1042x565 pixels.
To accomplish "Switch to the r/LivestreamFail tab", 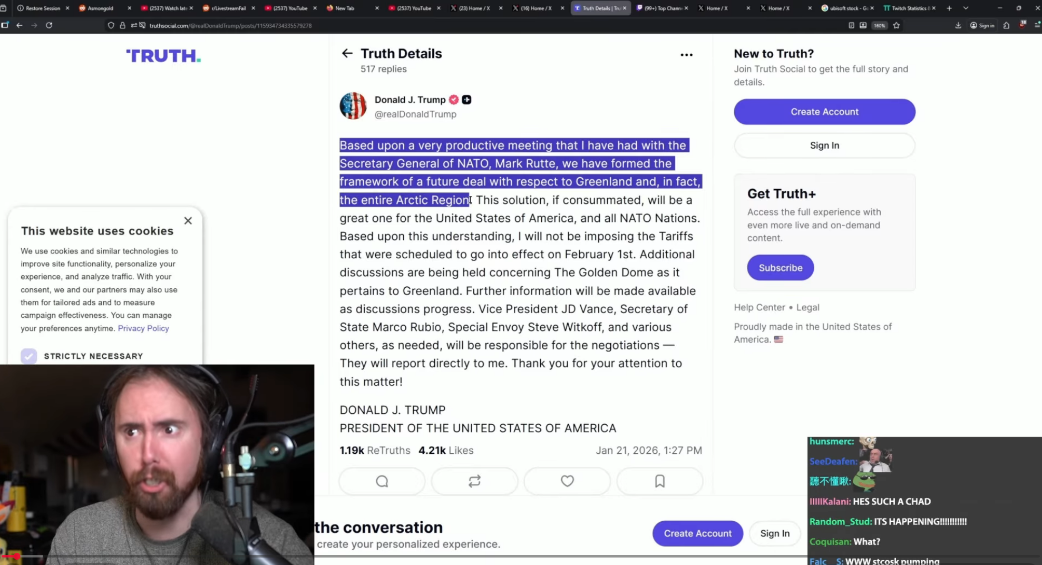I will [x=228, y=8].
